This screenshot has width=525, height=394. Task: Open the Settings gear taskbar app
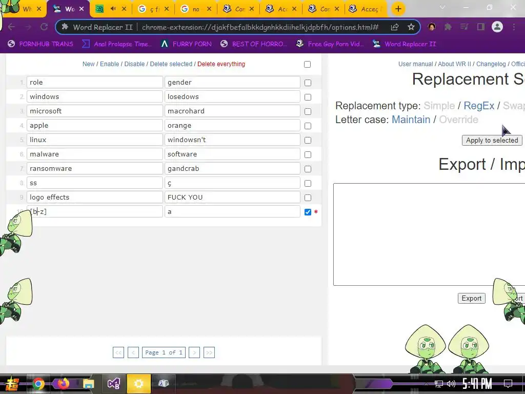138,384
